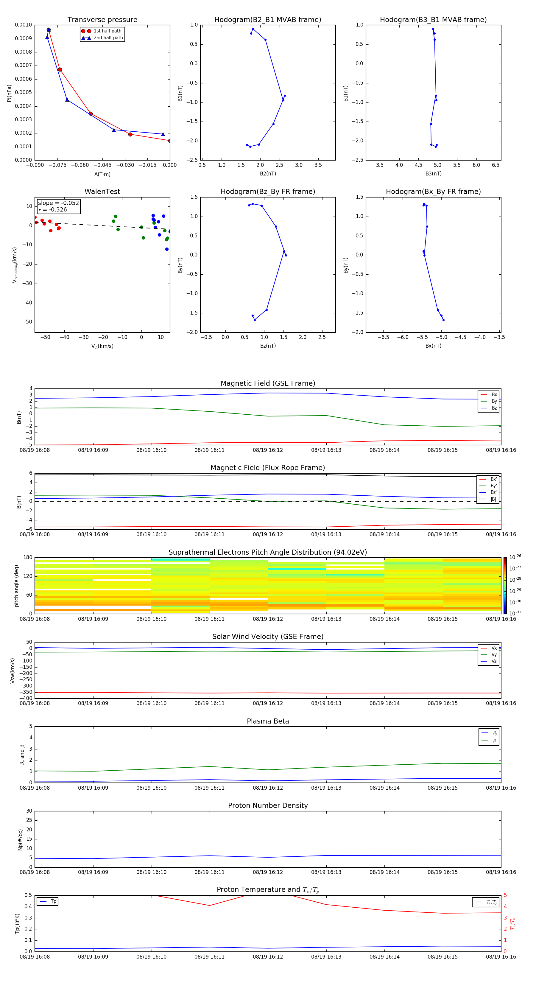The width and height of the screenshot is (536, 983).
Task: Click the 'Bz' legend entry in GSE field plot
Action: pos(489,408)
